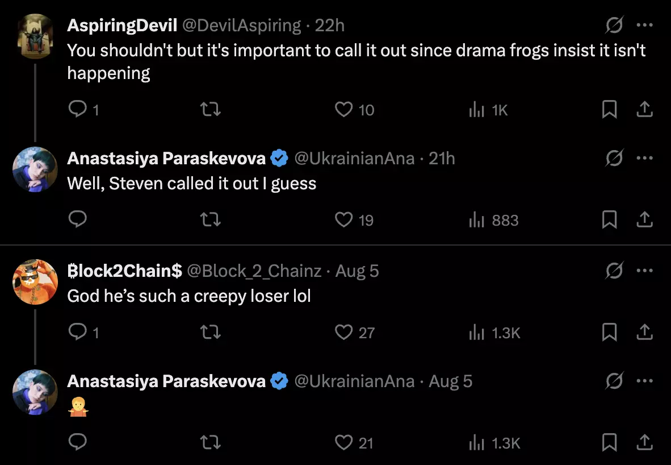Open more options on AspiringDevil's tweet
Screen dimensions: 671x465
click(x=644, y=25)
